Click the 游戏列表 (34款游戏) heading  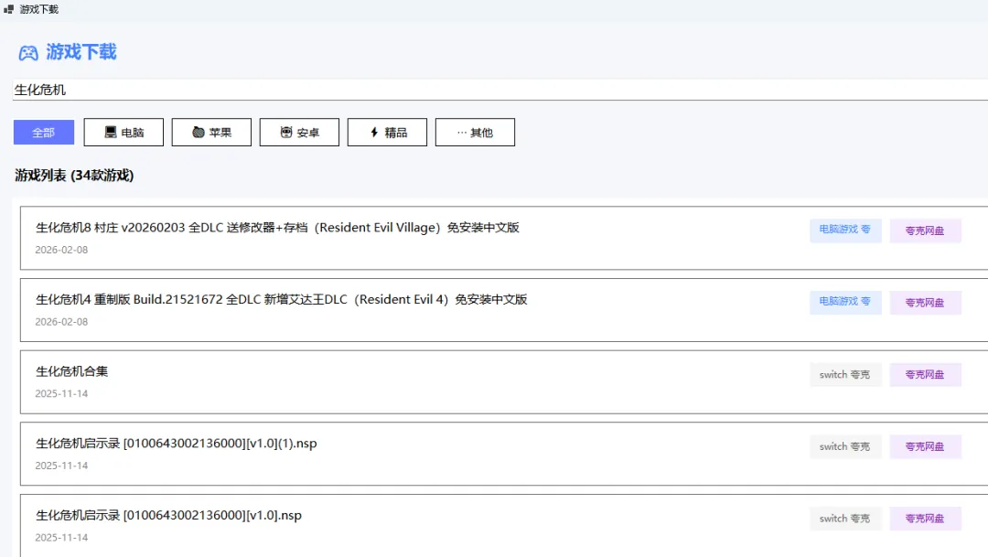[x=74, y=176]
